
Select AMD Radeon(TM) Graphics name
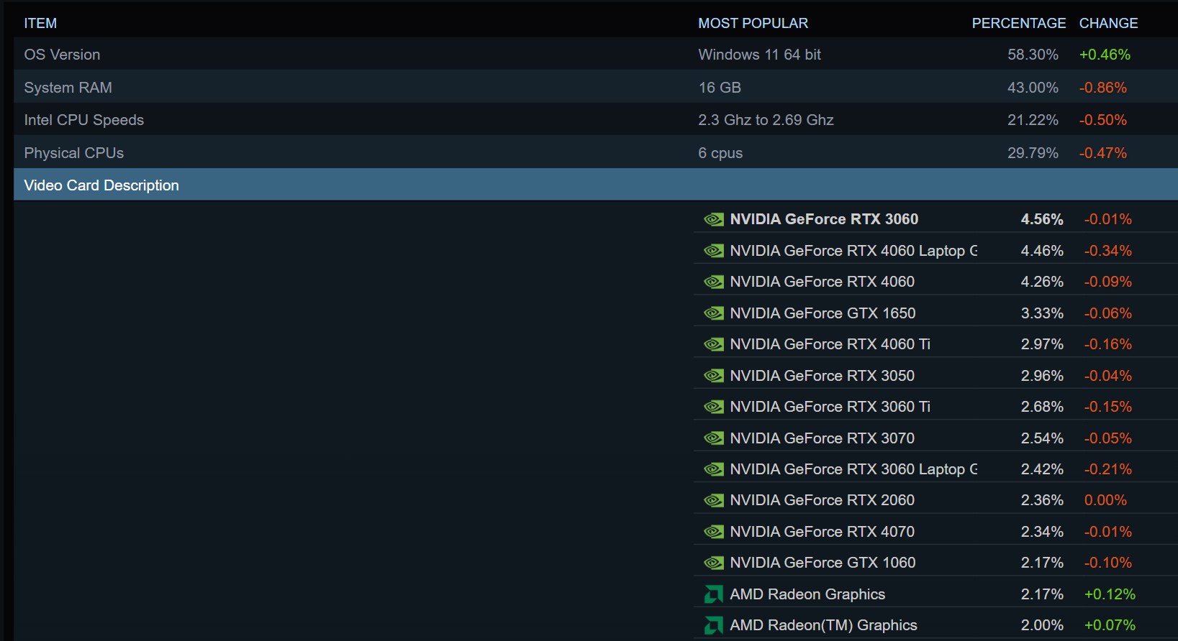823,625
